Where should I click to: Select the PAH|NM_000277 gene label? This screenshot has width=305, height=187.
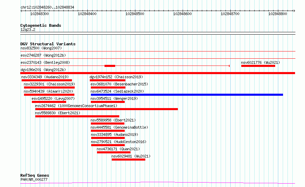(34, 179)
